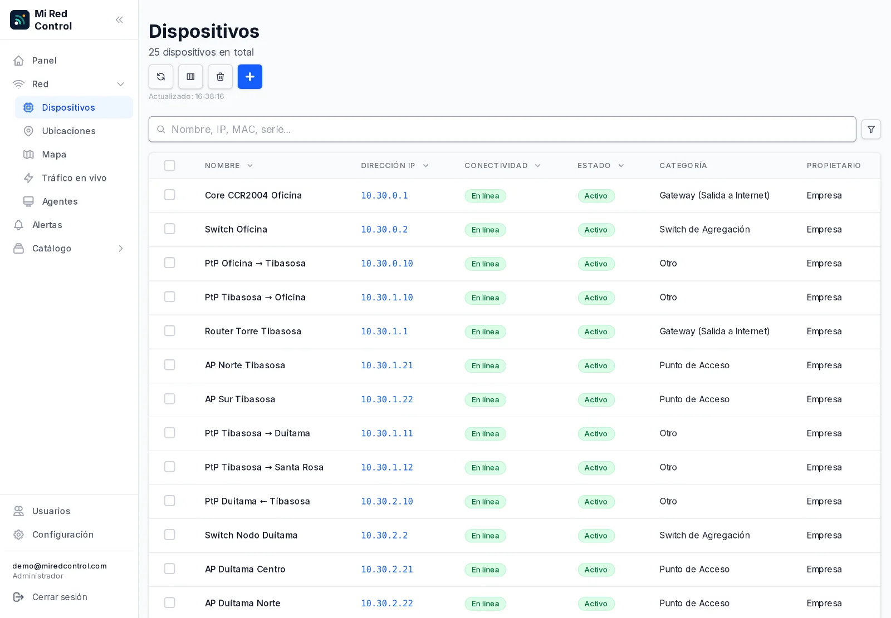Open IP link 10.30.1.12
This screenshot has height=618, width=891.
(387, 468)
